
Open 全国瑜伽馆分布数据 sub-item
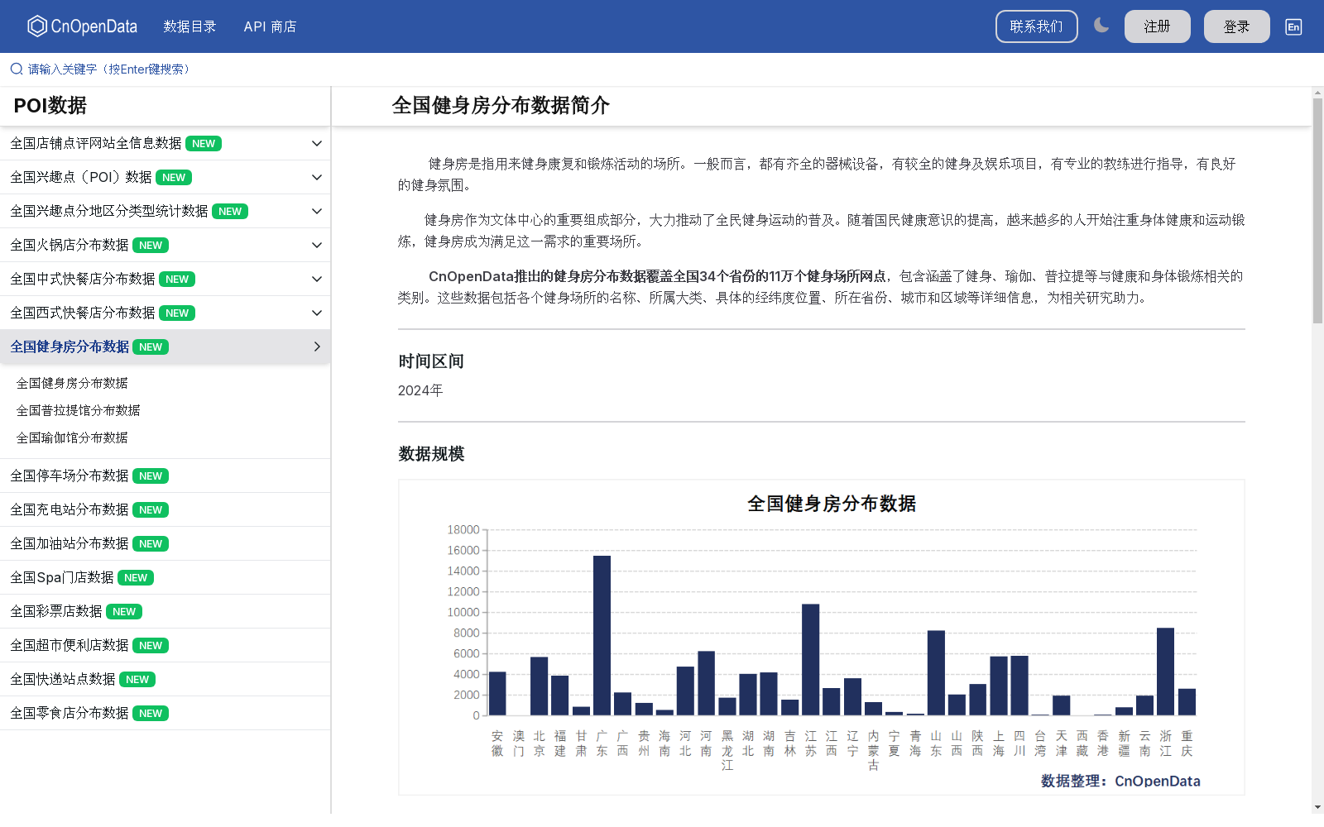click(72, 438)
